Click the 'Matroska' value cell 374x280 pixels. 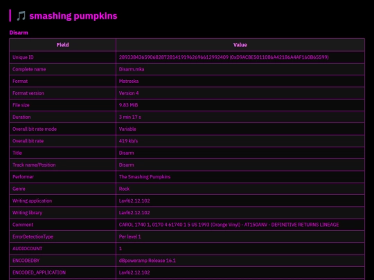[240, 81]
